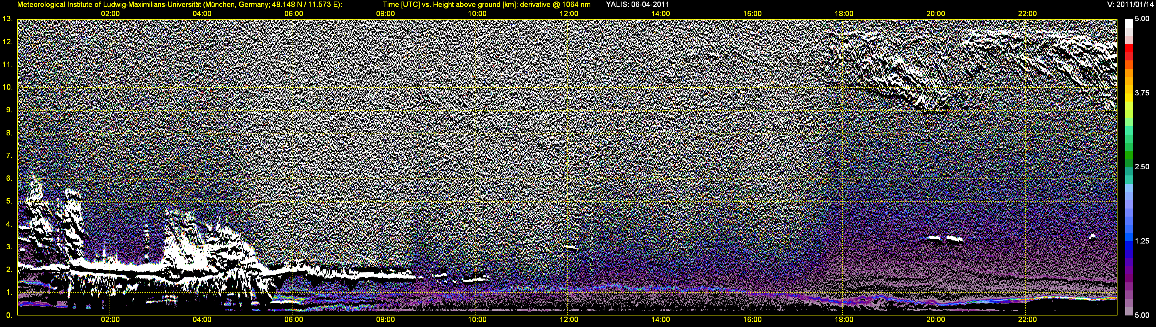
Task: Click the 0. km height axis label
Action: tap(9, 315)
